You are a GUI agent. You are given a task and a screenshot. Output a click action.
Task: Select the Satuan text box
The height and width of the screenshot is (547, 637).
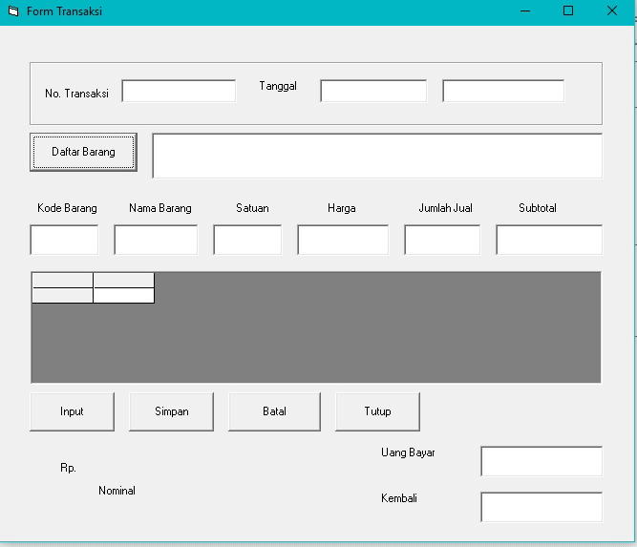click(x=247, y=241)
